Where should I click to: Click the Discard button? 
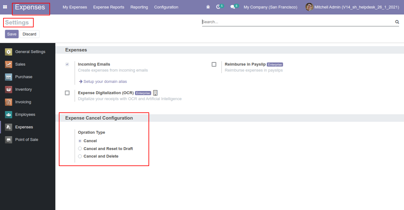(30, 34)
